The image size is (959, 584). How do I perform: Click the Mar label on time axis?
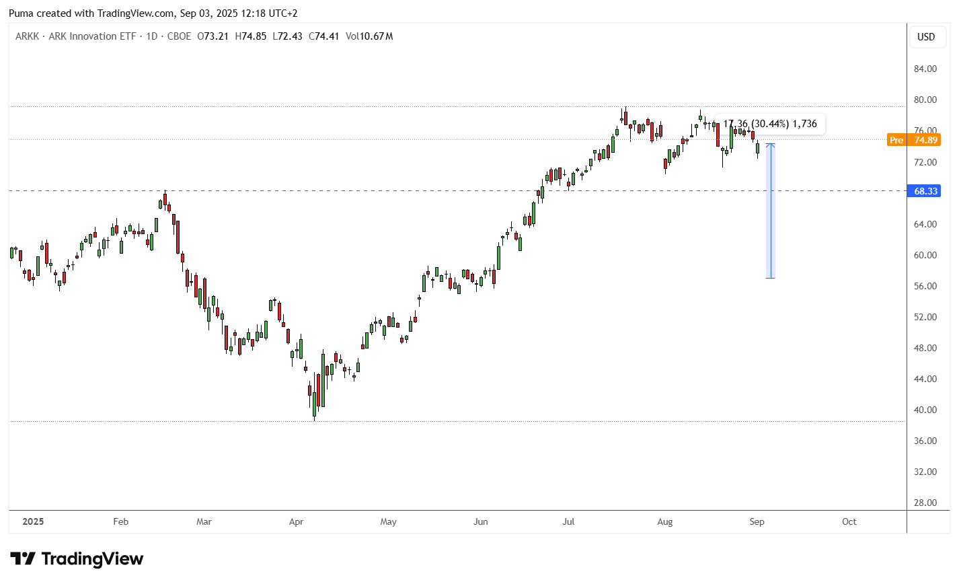(x=204, y=521)
